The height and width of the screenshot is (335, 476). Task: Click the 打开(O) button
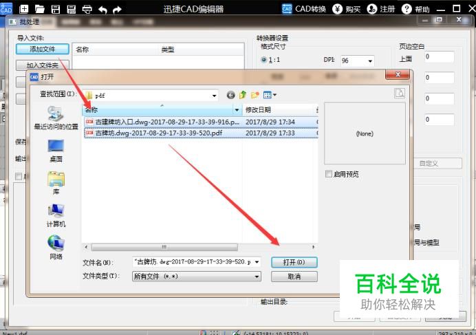(294, 262)
